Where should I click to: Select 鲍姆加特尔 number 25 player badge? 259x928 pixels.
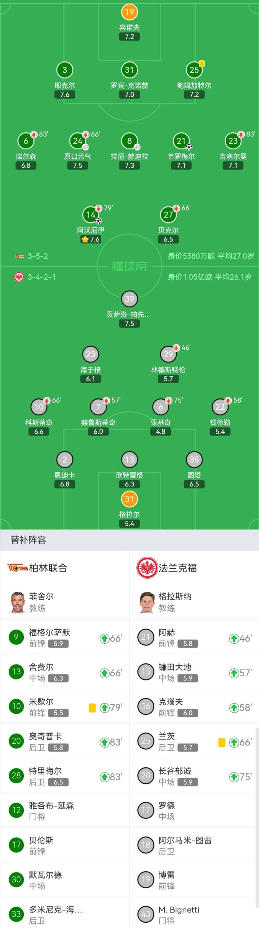point(194,70)
